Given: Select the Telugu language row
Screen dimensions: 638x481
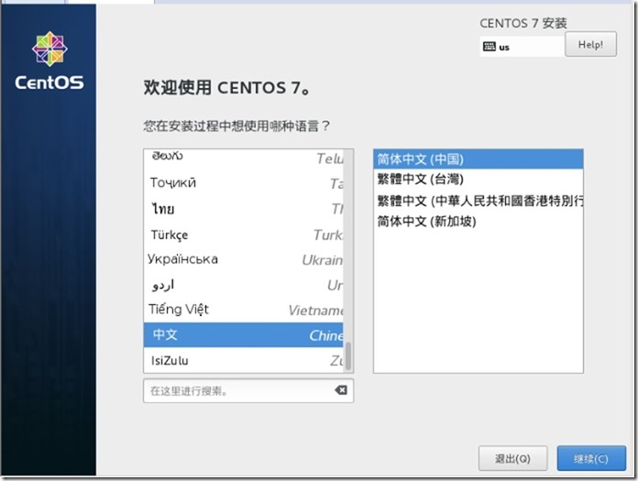Looking at the screenshot, I should coord(243,159).
